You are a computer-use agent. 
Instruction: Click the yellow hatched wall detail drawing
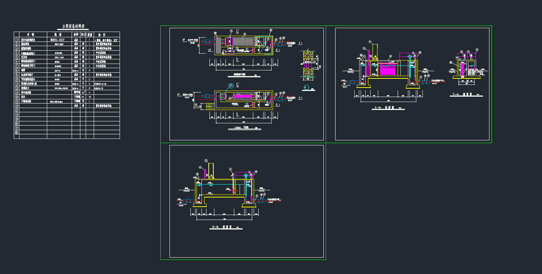click(307, 64)
